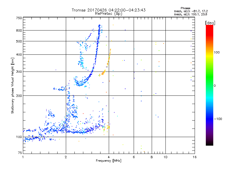Click the colorbar label '100'

217,52
